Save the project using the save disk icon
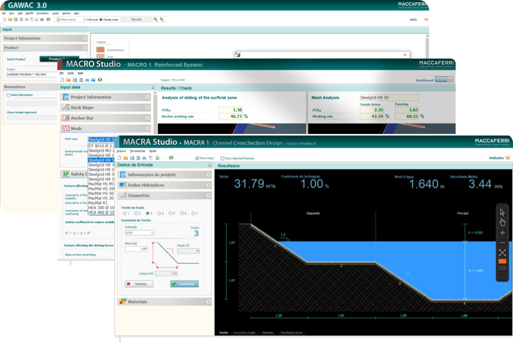Image resolution: width=513 pixels, height=343 pixels. click(133, 158)
